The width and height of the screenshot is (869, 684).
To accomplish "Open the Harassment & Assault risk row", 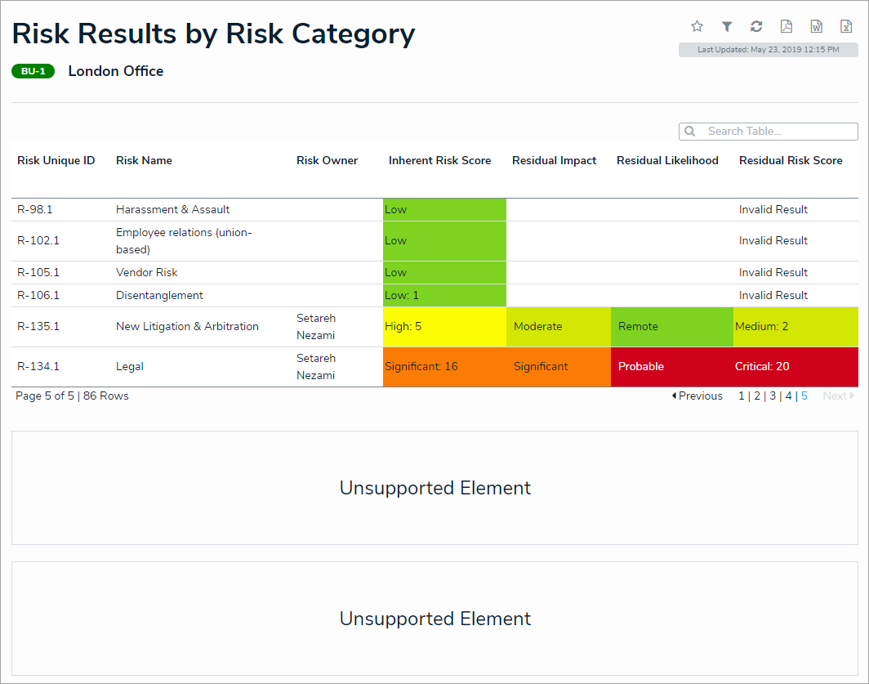I will coord(173,210).
